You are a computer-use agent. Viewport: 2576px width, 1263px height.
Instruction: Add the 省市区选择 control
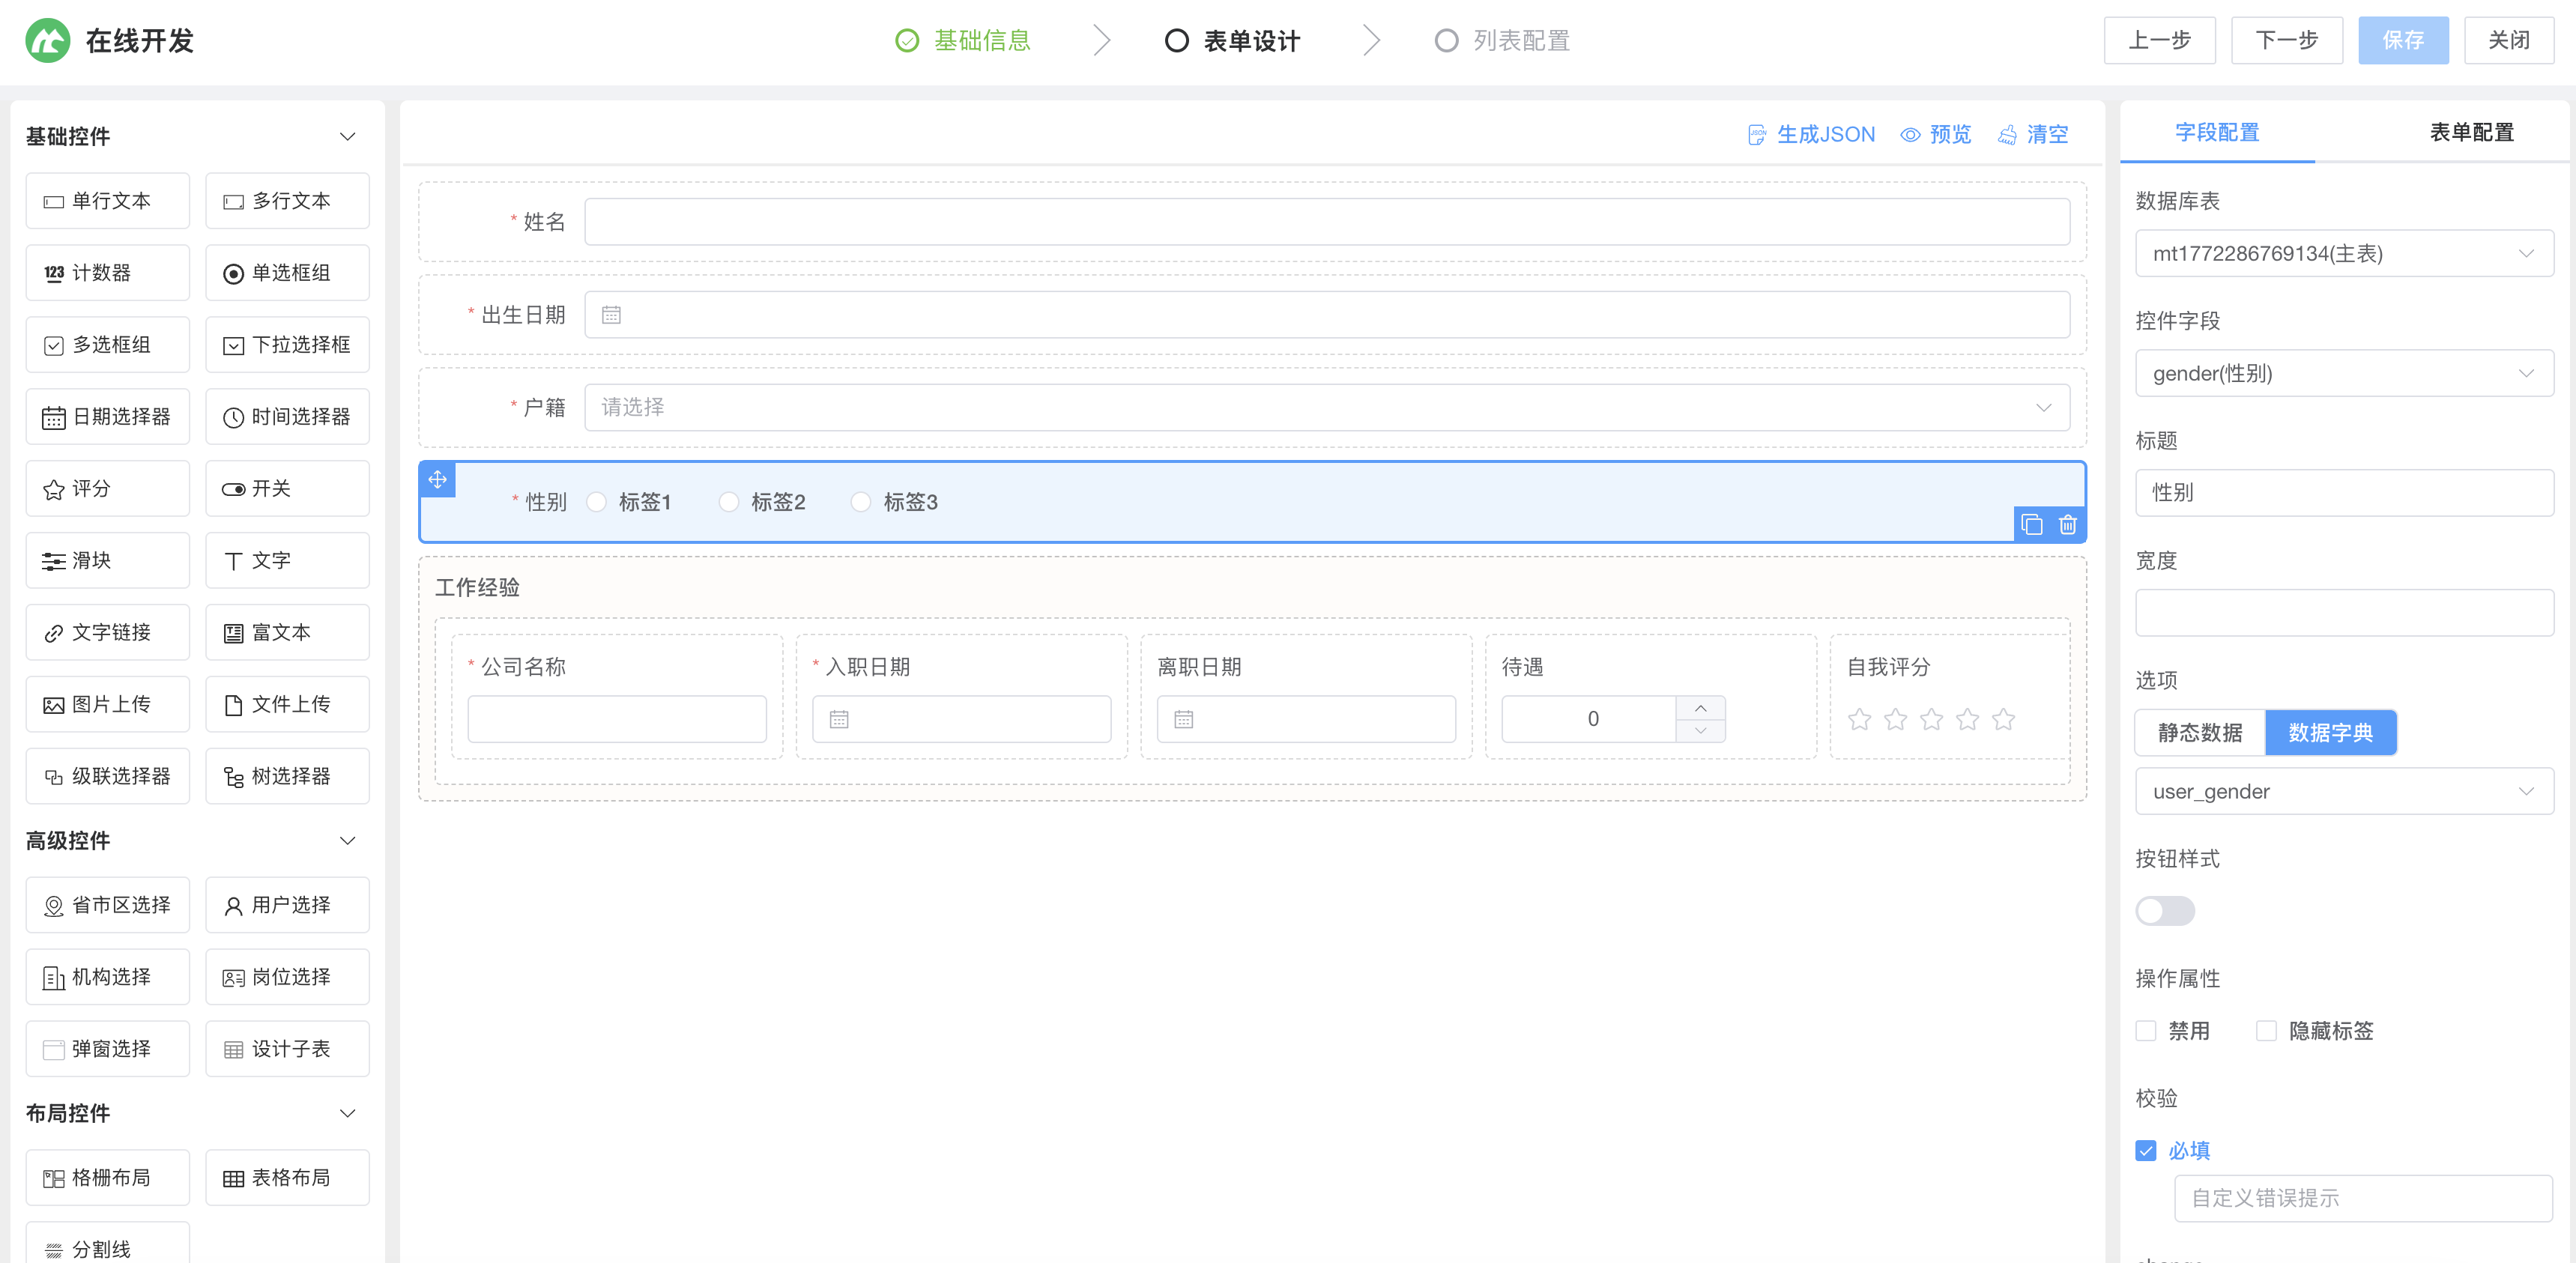point(107,904)
